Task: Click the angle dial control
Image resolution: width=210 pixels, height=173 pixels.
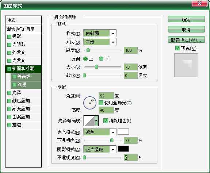Action: pos(90,103)
